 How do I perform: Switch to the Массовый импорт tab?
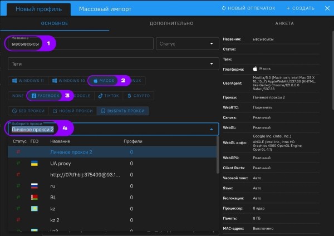tap(105, 9)
